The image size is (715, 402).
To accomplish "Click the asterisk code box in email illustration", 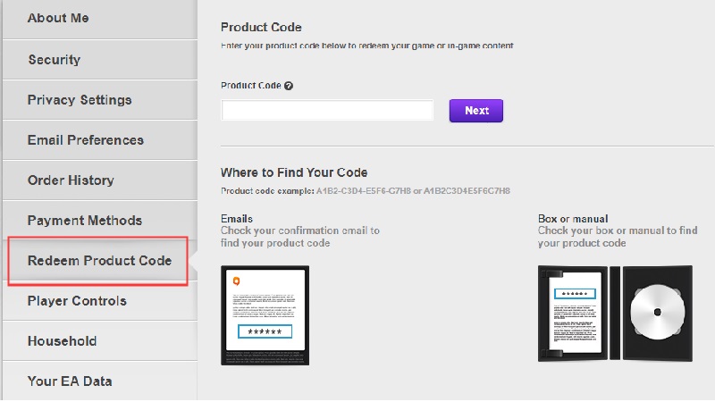I will pos(265,331).
